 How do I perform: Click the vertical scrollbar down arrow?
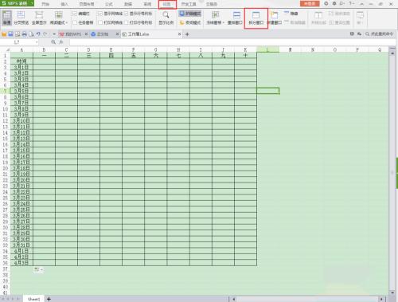pos(392,292)
